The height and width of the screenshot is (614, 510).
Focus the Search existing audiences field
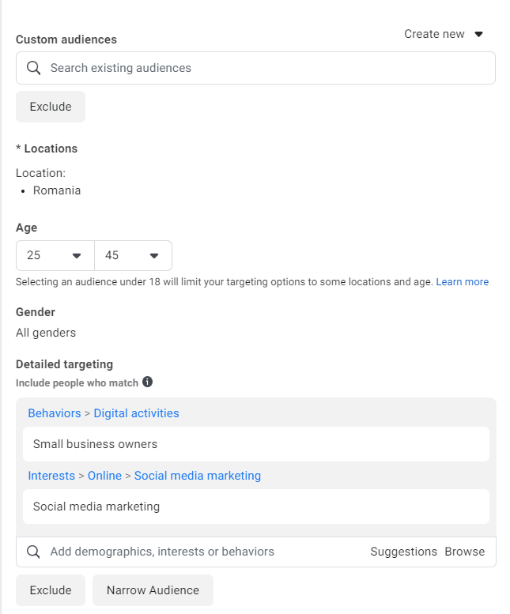point(261,68)
